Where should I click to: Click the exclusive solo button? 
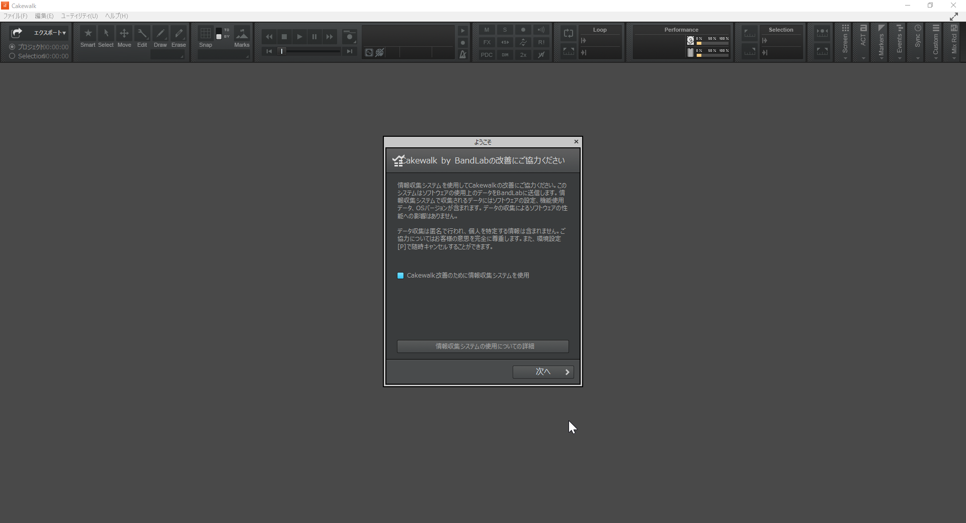click(505, 42)
